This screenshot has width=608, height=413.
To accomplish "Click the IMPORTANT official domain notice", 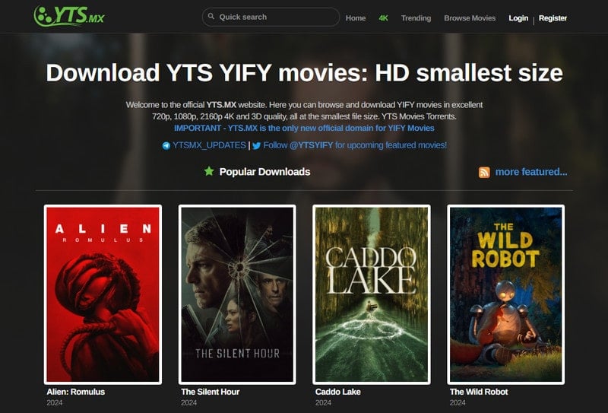I will (x=304, y=128).
